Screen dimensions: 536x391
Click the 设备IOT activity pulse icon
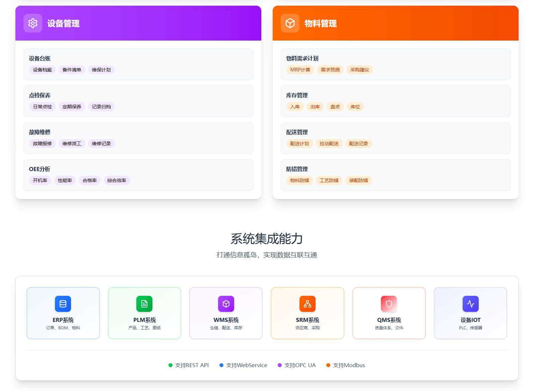470,304
